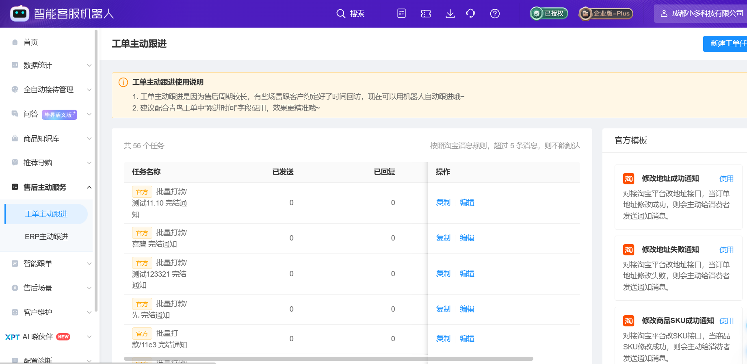
Task: Open the search magnifier icon
Action: point(340,14)
